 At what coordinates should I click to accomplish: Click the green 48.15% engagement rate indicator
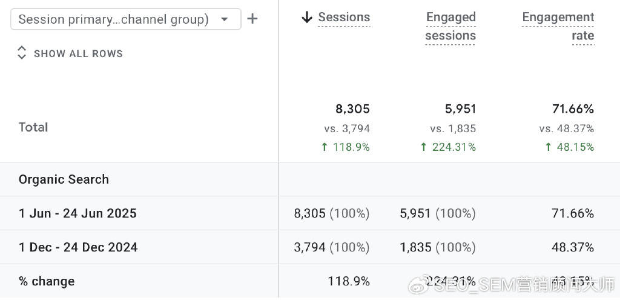pyautogui.click(x=569, y=147)
